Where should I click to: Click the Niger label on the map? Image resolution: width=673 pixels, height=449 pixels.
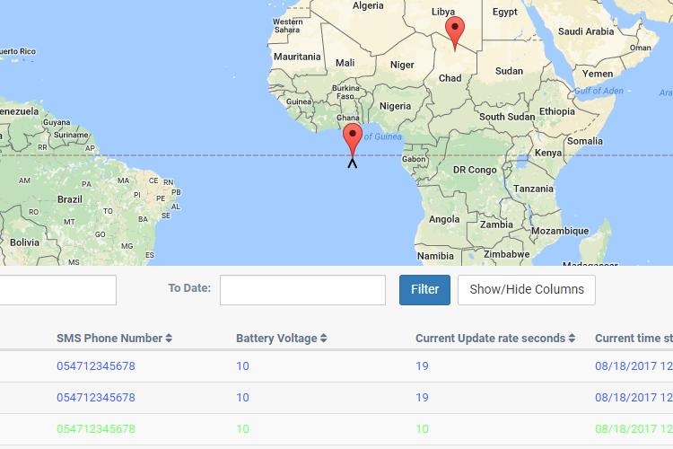402,65
